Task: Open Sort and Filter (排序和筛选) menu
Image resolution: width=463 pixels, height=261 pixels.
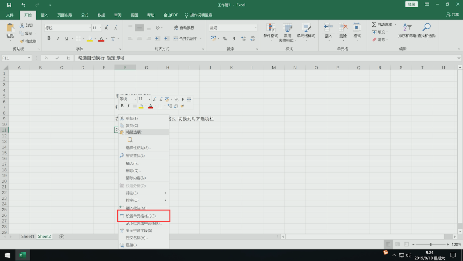Action: tap(407, 32)
